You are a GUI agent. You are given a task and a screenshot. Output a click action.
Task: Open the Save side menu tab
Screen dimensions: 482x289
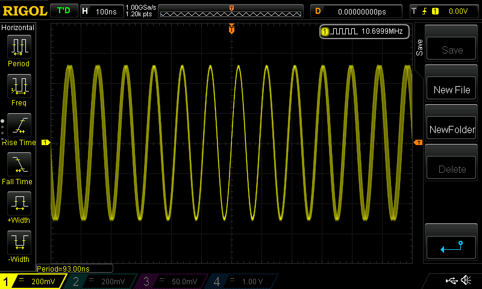pyautogui.click(x=419, y=48)
